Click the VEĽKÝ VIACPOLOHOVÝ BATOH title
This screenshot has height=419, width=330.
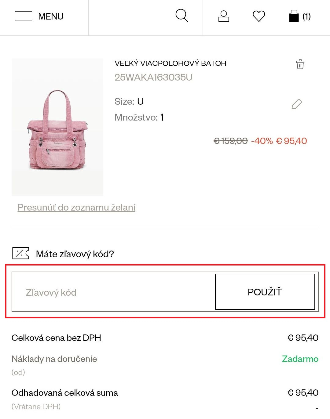tap(170, 63)
